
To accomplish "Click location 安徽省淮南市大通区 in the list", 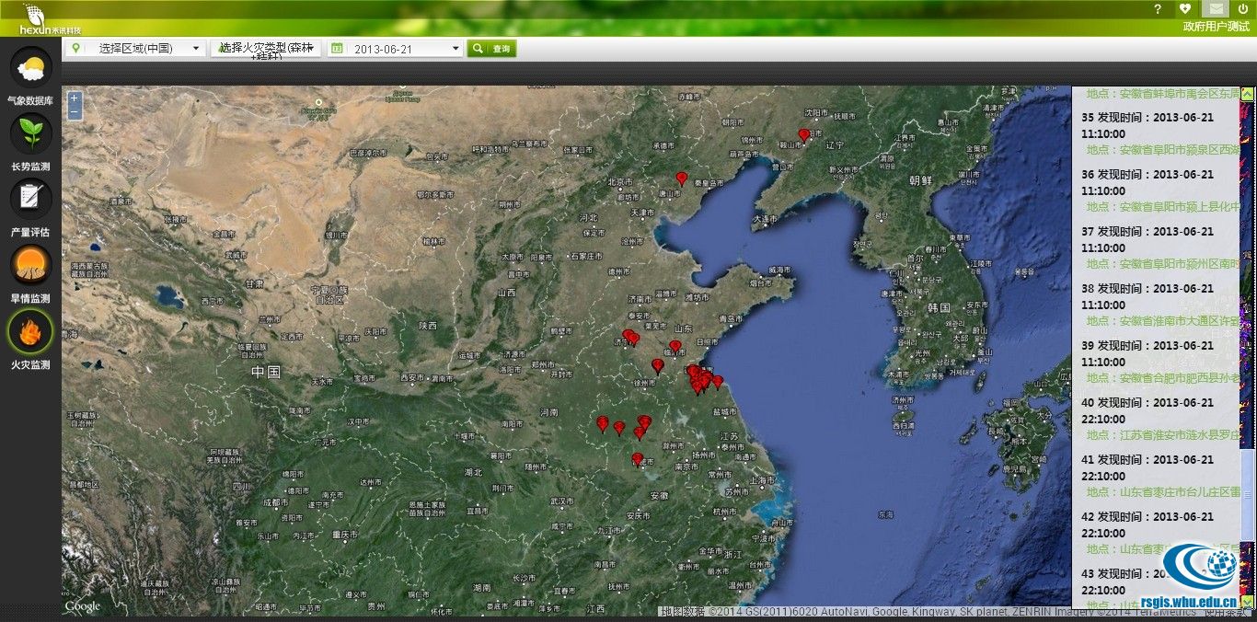I will coord(1163,321).
